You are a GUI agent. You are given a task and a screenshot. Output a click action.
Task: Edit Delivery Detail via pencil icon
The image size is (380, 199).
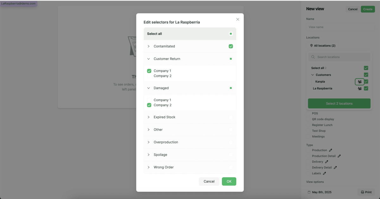point(335,167)
